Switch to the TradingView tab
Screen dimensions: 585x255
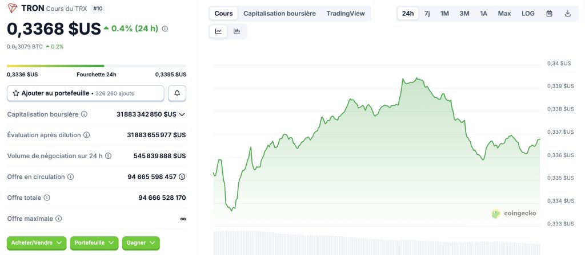[x=346, y=13]
